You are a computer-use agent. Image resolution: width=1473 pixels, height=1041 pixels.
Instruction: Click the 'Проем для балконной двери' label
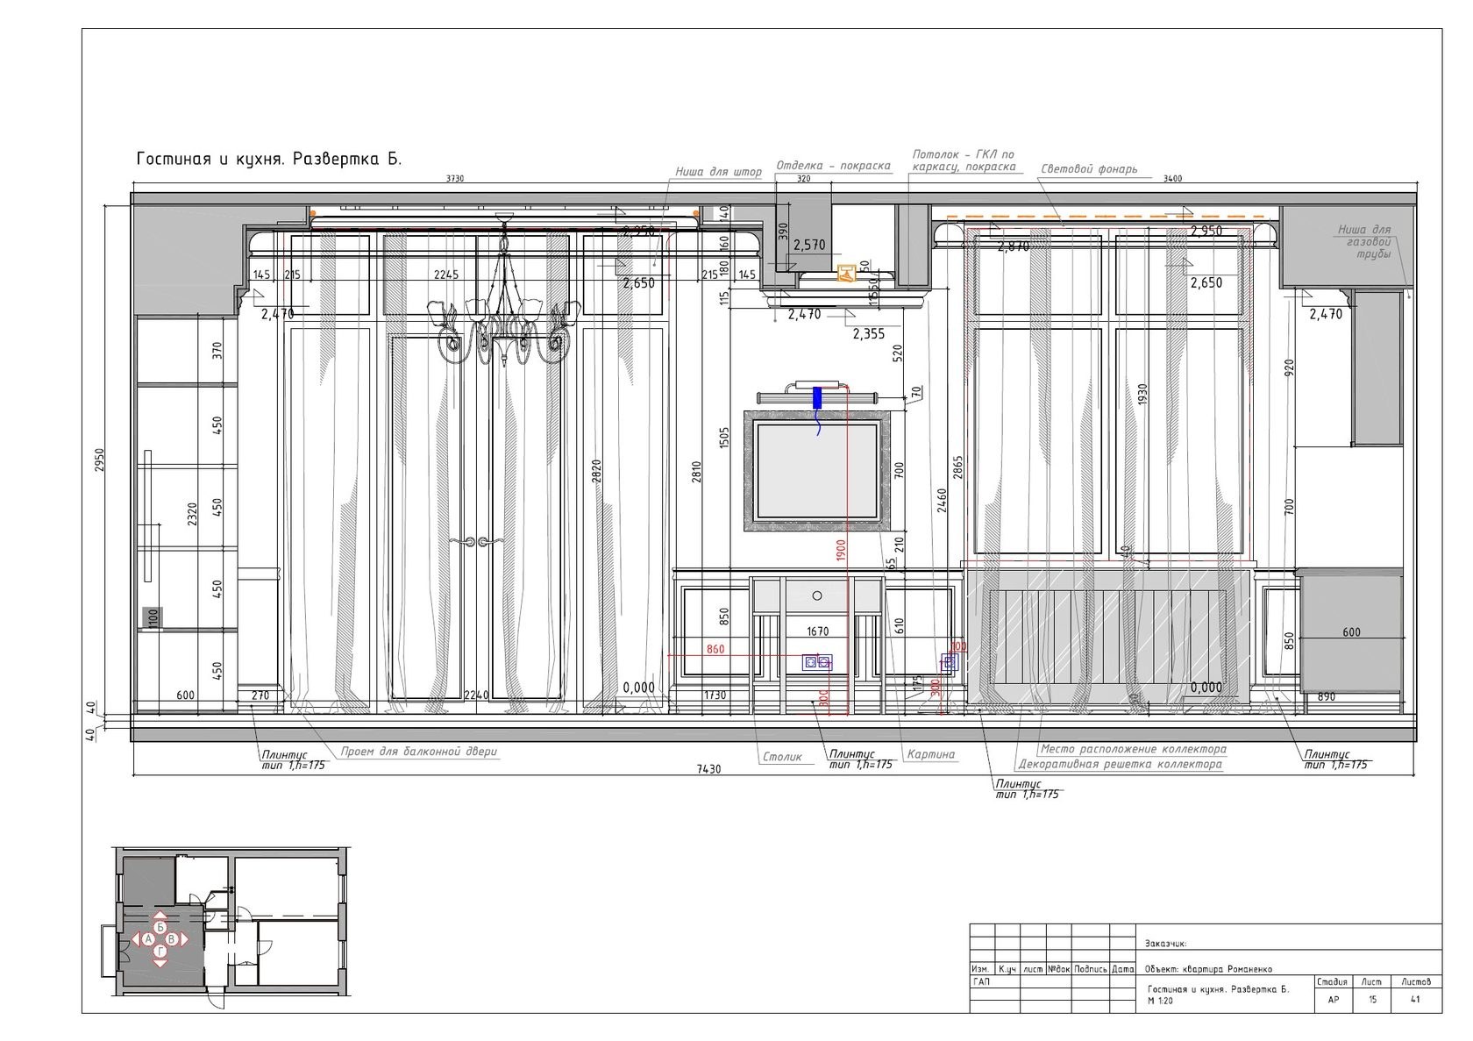419,752
